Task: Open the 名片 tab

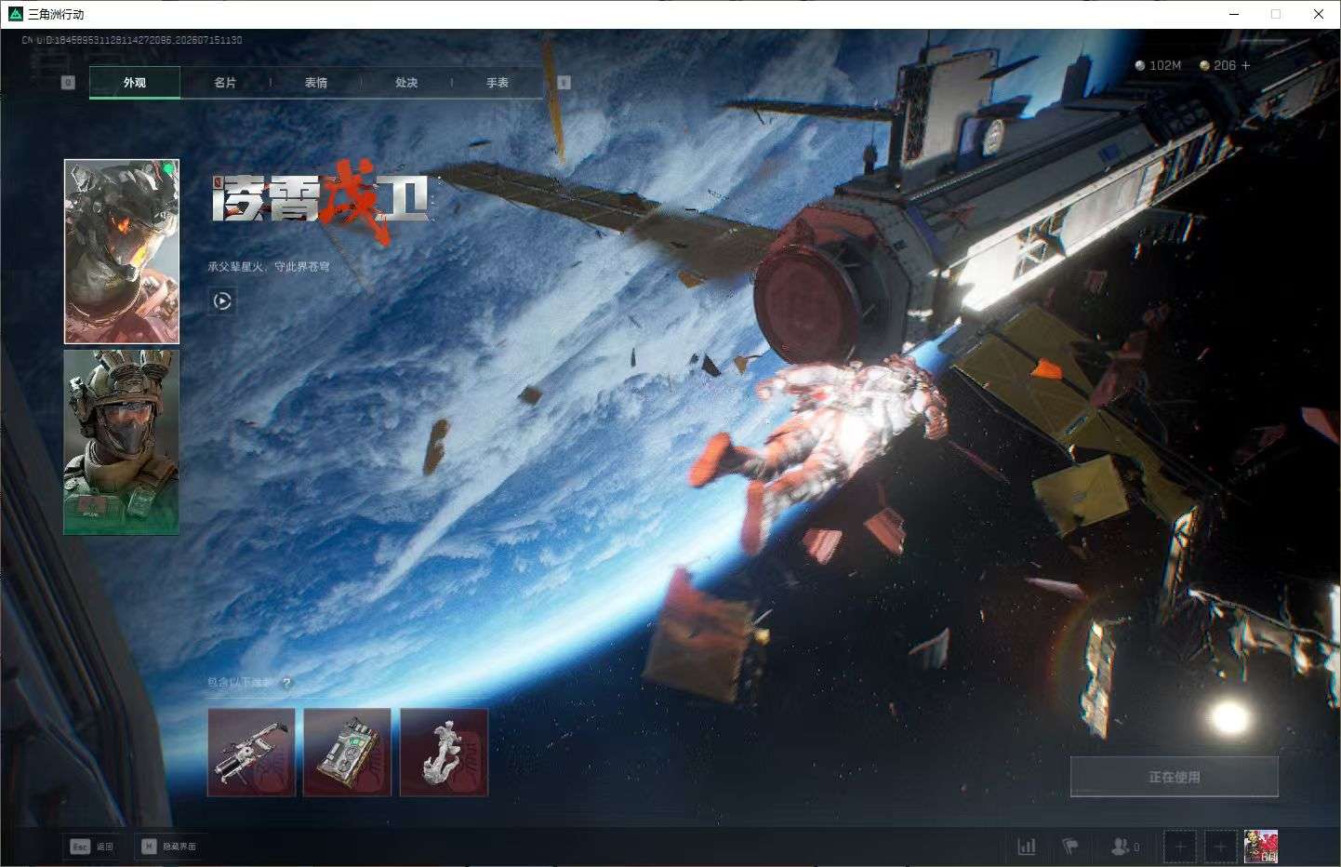Action: coord(225,83)
